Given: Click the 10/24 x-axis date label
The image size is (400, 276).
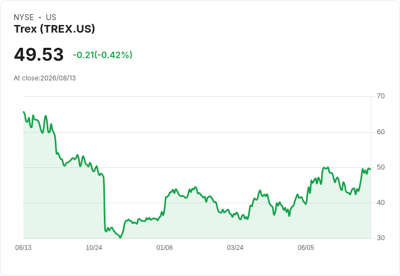Looking at the screenshot, I should [94, 247].
